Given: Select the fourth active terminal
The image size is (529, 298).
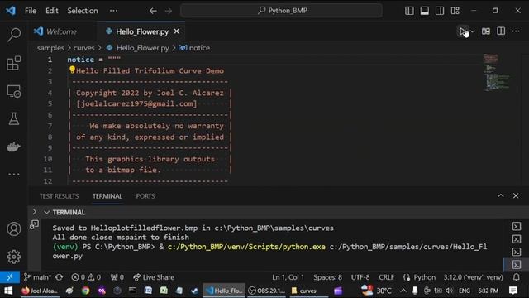Looking at the screenshot, I should (517, 265).
